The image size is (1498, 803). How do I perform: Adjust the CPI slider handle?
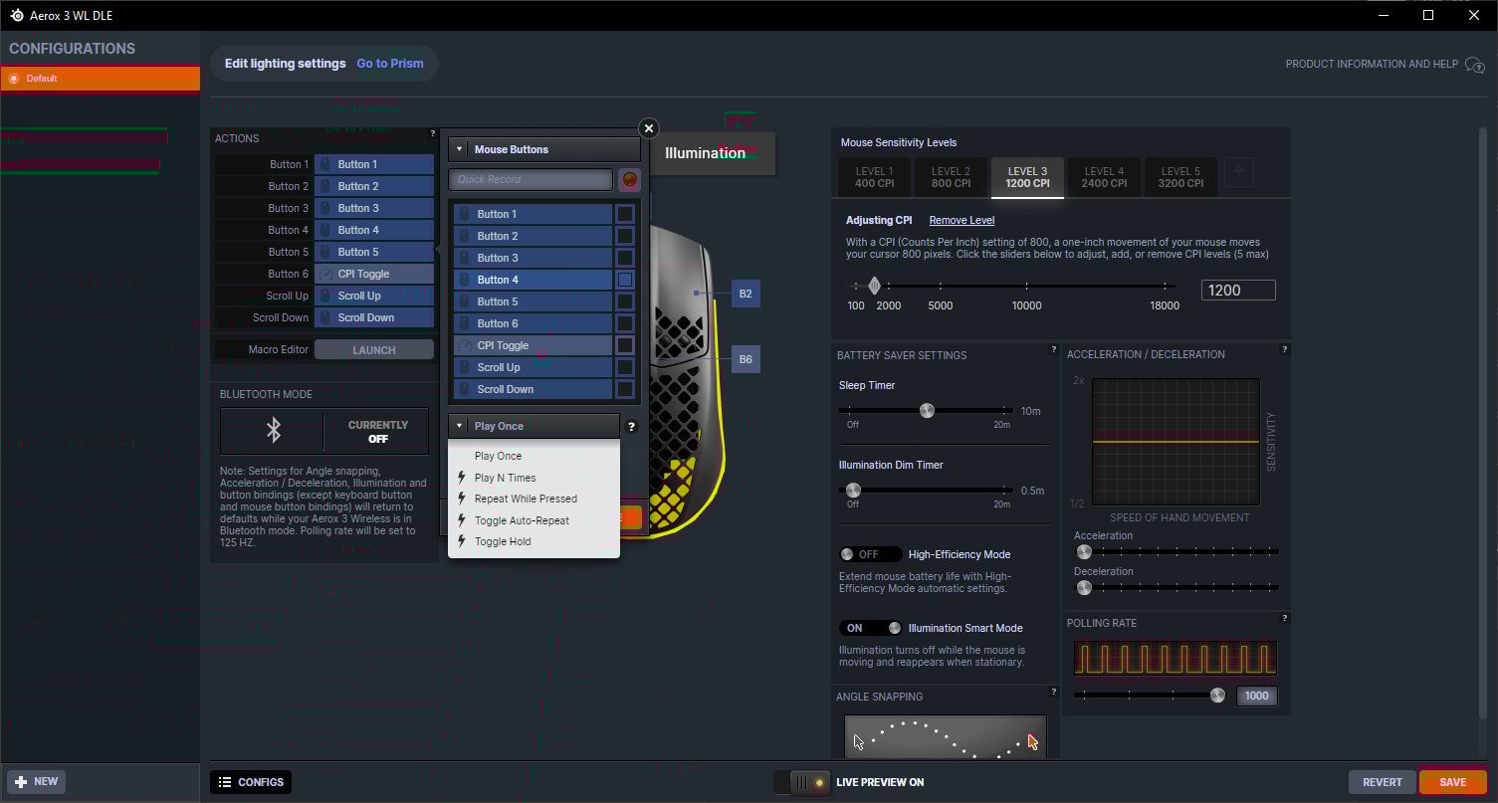874,287
